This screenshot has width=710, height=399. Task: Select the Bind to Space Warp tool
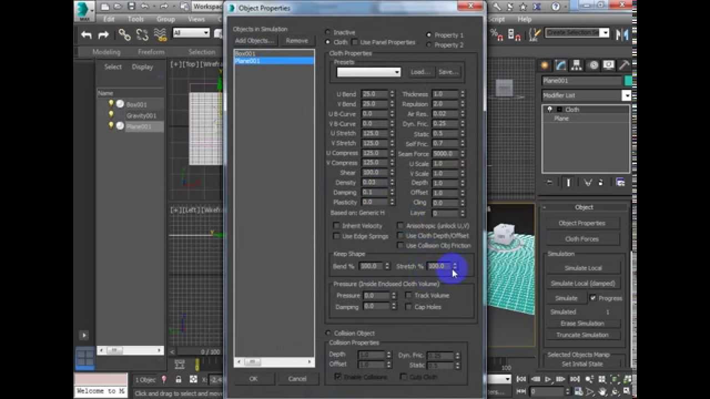pyautogui.click(x=160, y=35)
